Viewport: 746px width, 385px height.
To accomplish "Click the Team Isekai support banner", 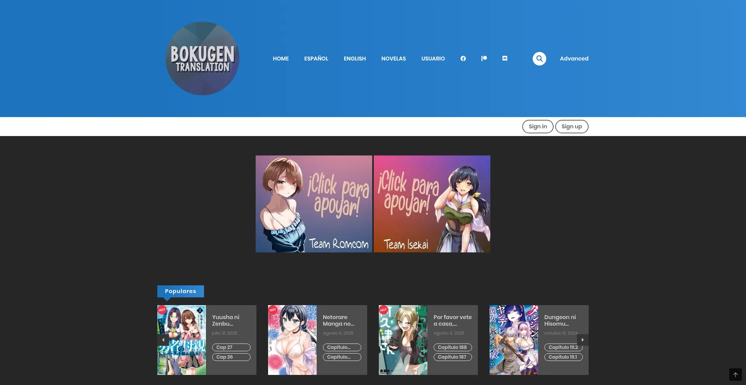I will (432, 204).
